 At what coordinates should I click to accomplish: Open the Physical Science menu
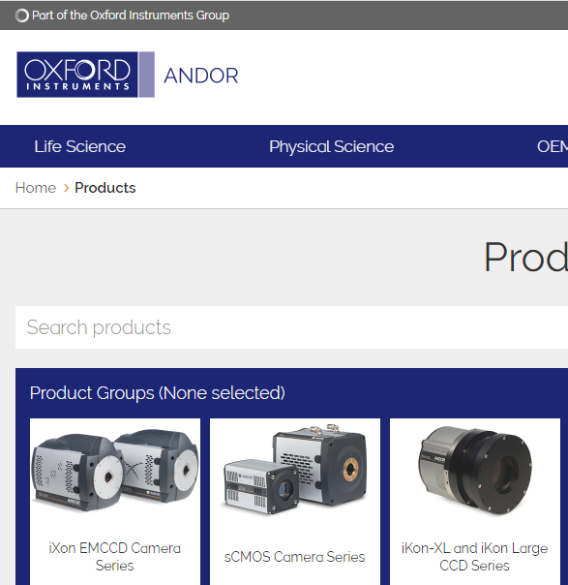pyautogui.click(x=331, y=146)
